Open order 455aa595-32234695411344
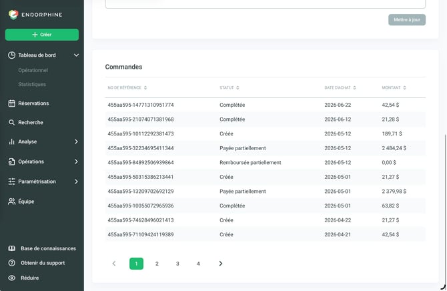 click(x=141, y=148)
